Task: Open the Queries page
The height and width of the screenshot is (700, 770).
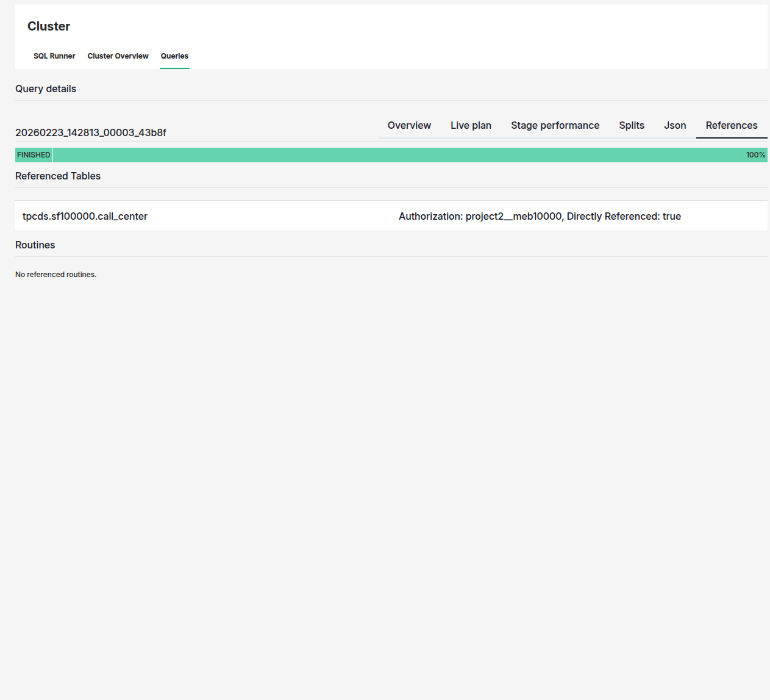Action: 174,56
